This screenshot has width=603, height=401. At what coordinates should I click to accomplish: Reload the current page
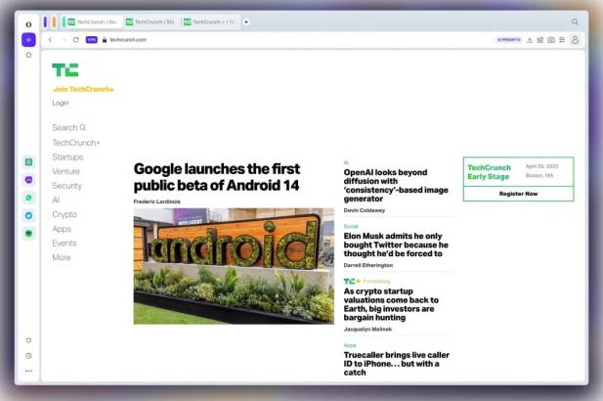coord(76,40)
